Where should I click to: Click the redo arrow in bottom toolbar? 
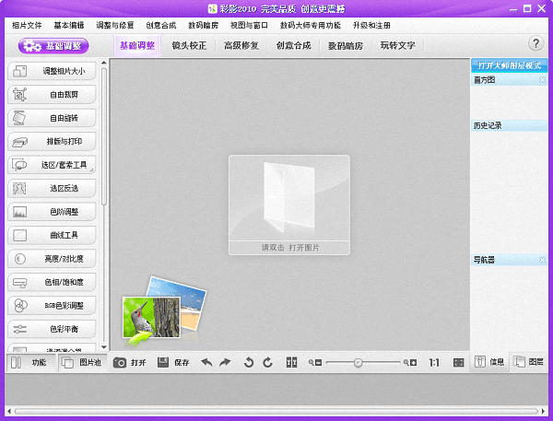click(x=224, y=363)
